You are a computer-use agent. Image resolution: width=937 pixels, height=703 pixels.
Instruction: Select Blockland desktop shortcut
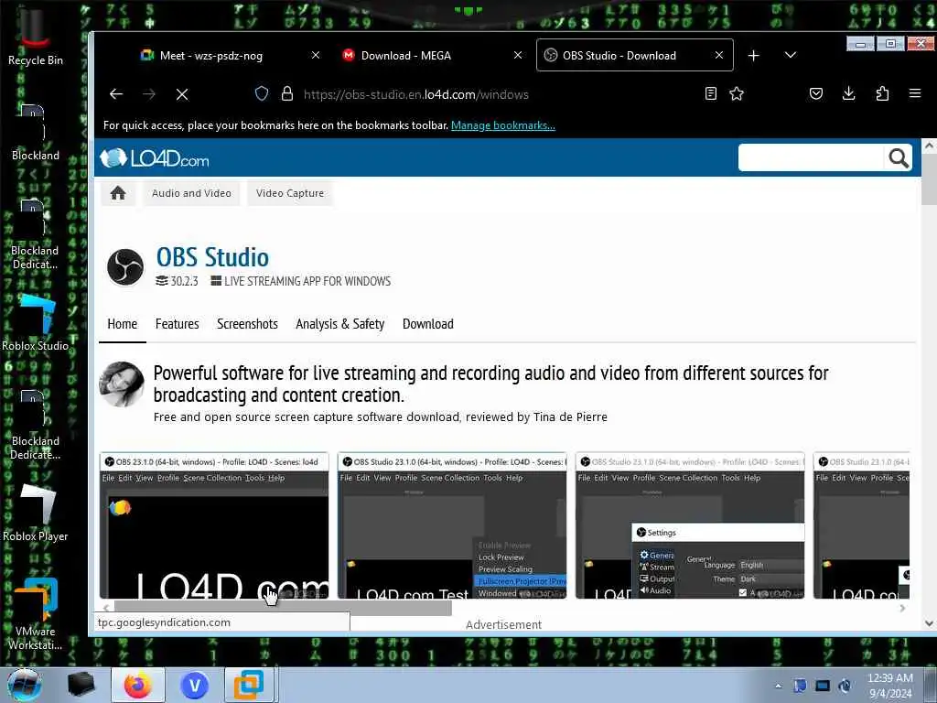coord(36,134)
